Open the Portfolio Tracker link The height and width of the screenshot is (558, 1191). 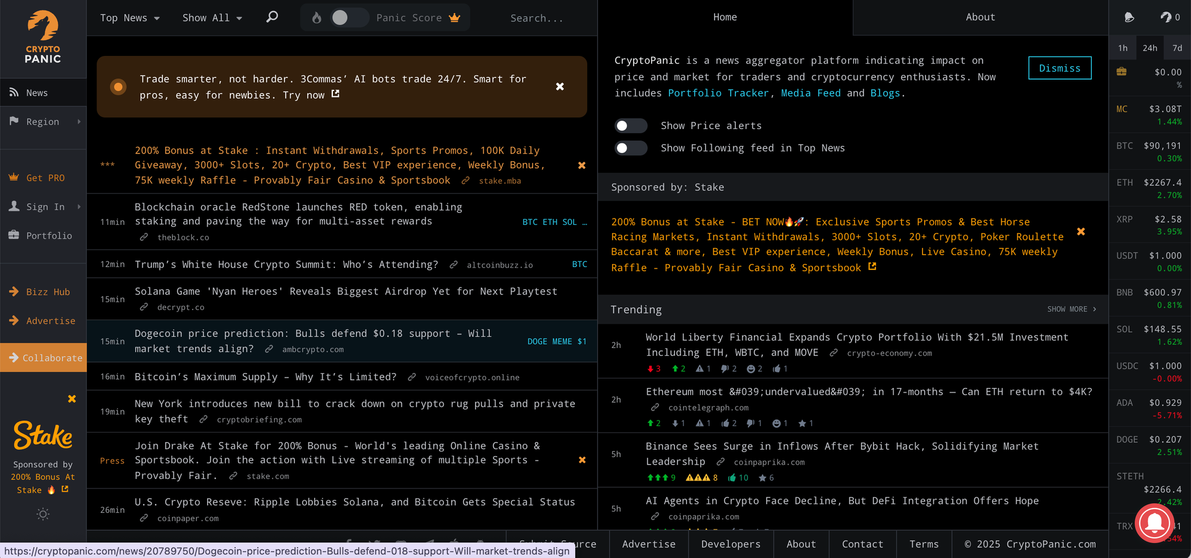point(718,93)
